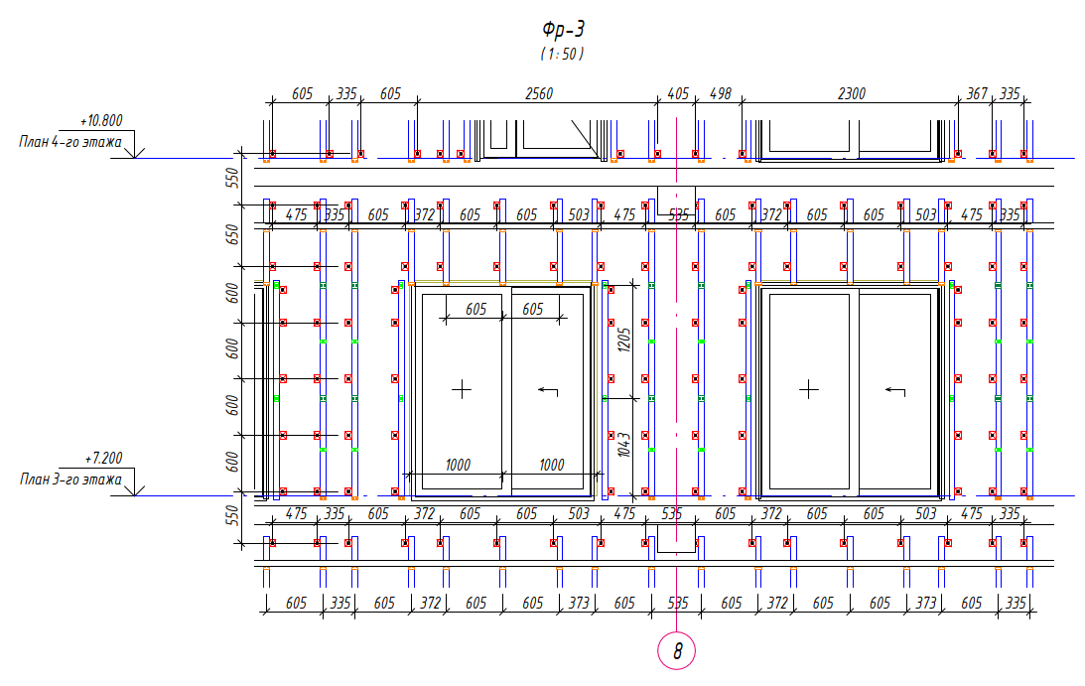Select the scale label (1:50)

pos(562,54)
